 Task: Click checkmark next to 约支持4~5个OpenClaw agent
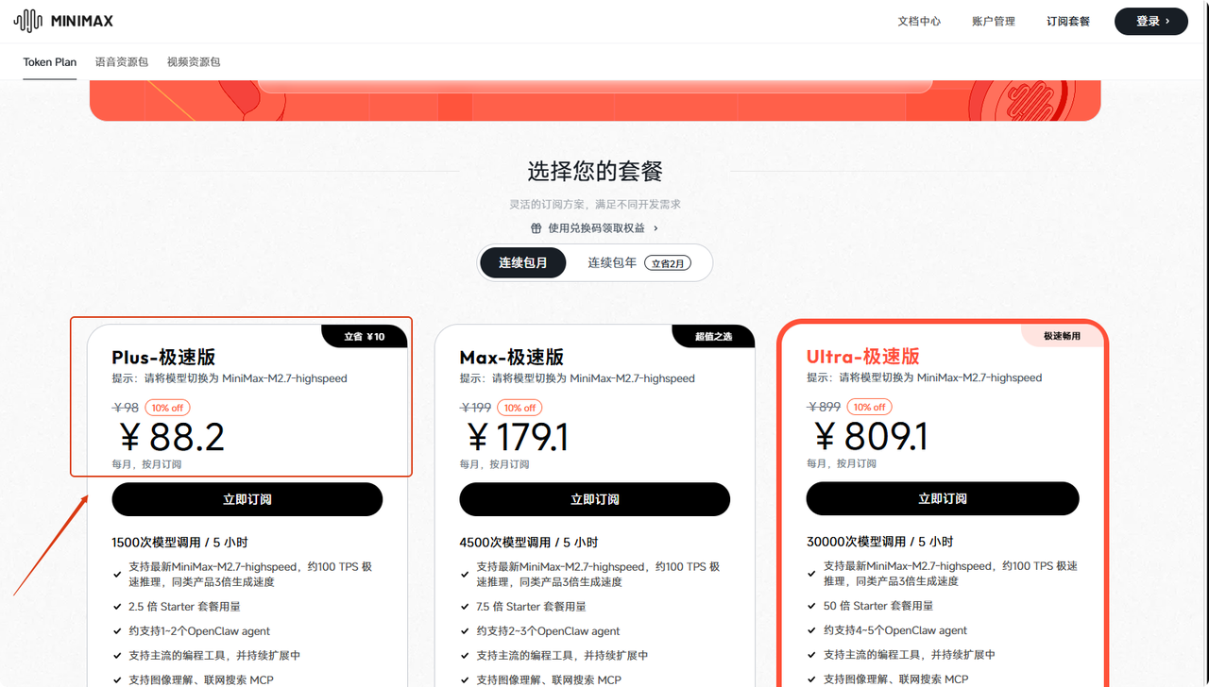coord(812,630)
